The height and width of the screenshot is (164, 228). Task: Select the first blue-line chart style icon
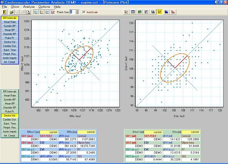click(x=36, y=12)
